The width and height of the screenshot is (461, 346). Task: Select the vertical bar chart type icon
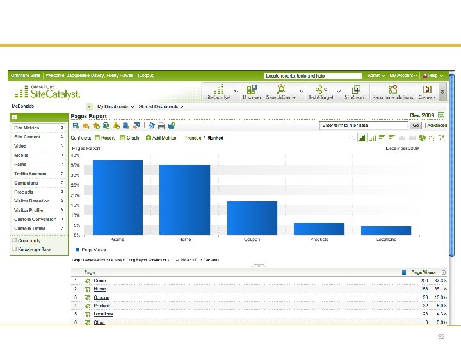(362, 138)
